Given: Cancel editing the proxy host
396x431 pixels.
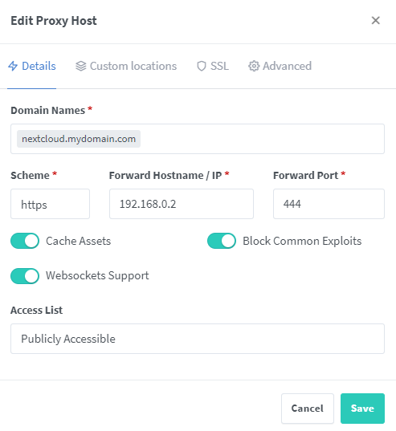Looking at the screenshot, I should pos(308,409).
